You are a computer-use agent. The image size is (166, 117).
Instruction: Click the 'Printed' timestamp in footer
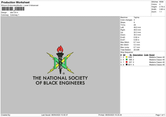[x=110, y=115]
